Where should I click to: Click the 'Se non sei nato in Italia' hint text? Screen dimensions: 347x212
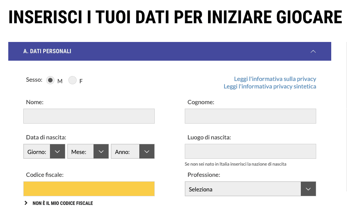[235, 164]
